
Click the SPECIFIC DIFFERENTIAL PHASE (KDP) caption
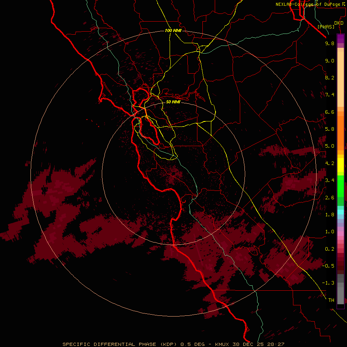click(x=120, y=344)
